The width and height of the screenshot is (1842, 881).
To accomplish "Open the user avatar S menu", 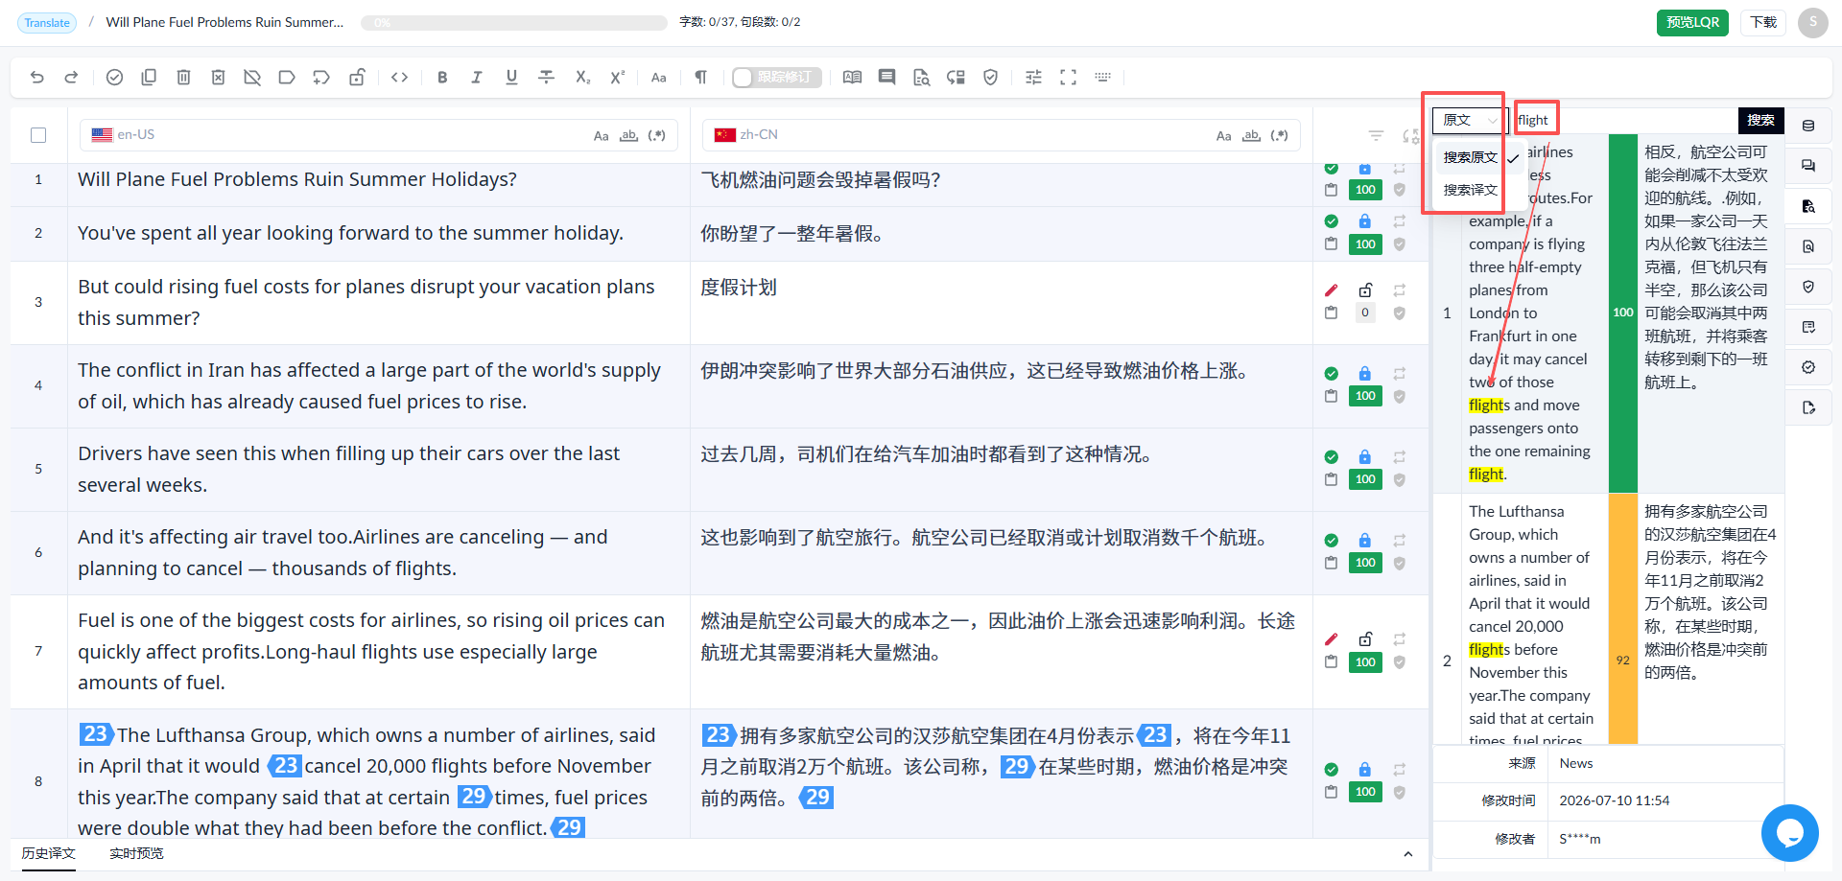I will (1813, 22).
